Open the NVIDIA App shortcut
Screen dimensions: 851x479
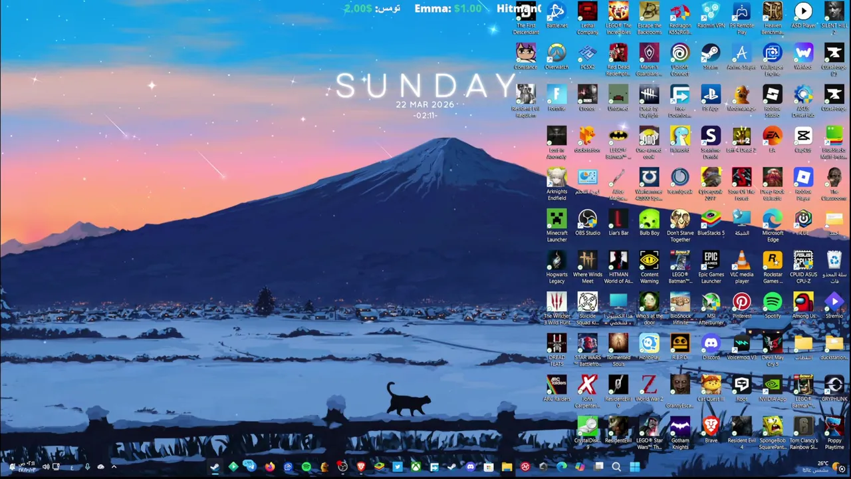pos(772,389)
